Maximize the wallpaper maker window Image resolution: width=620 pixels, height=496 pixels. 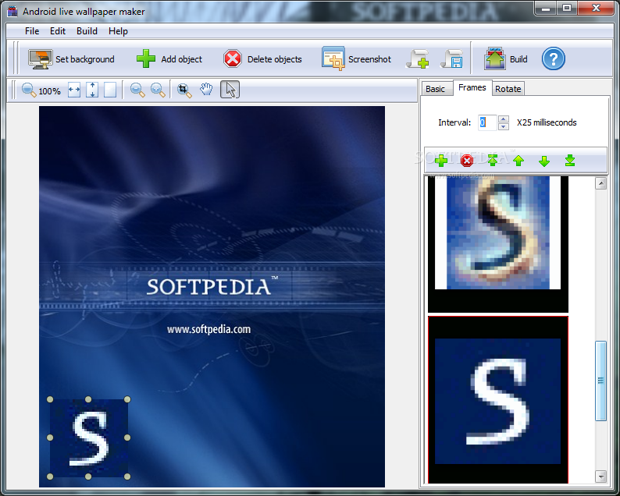click(x=567, y=8)
